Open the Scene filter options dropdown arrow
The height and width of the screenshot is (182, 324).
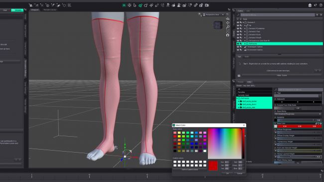pos(317,15)
